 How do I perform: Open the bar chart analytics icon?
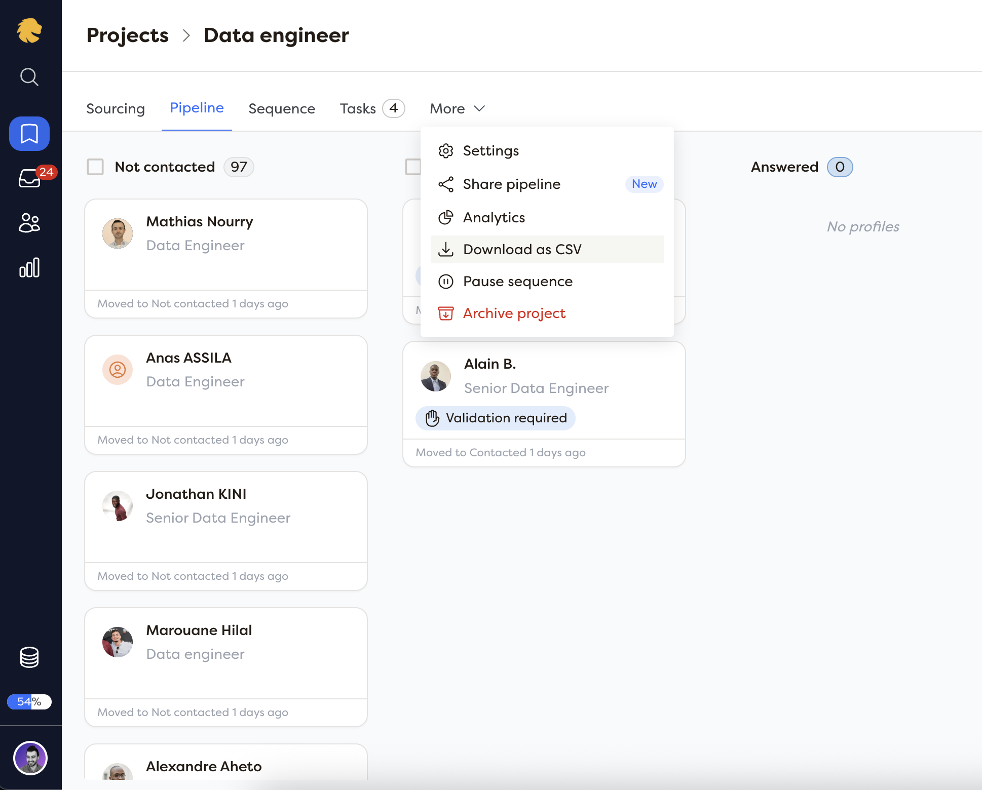pos(29,267)
